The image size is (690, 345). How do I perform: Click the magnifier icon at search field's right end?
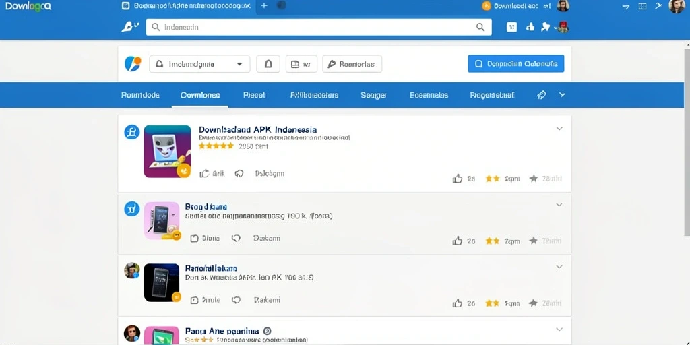pos(480,27)
